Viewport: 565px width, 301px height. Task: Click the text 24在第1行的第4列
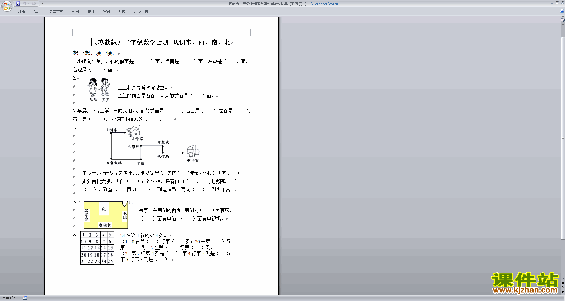tap(144, 235)
